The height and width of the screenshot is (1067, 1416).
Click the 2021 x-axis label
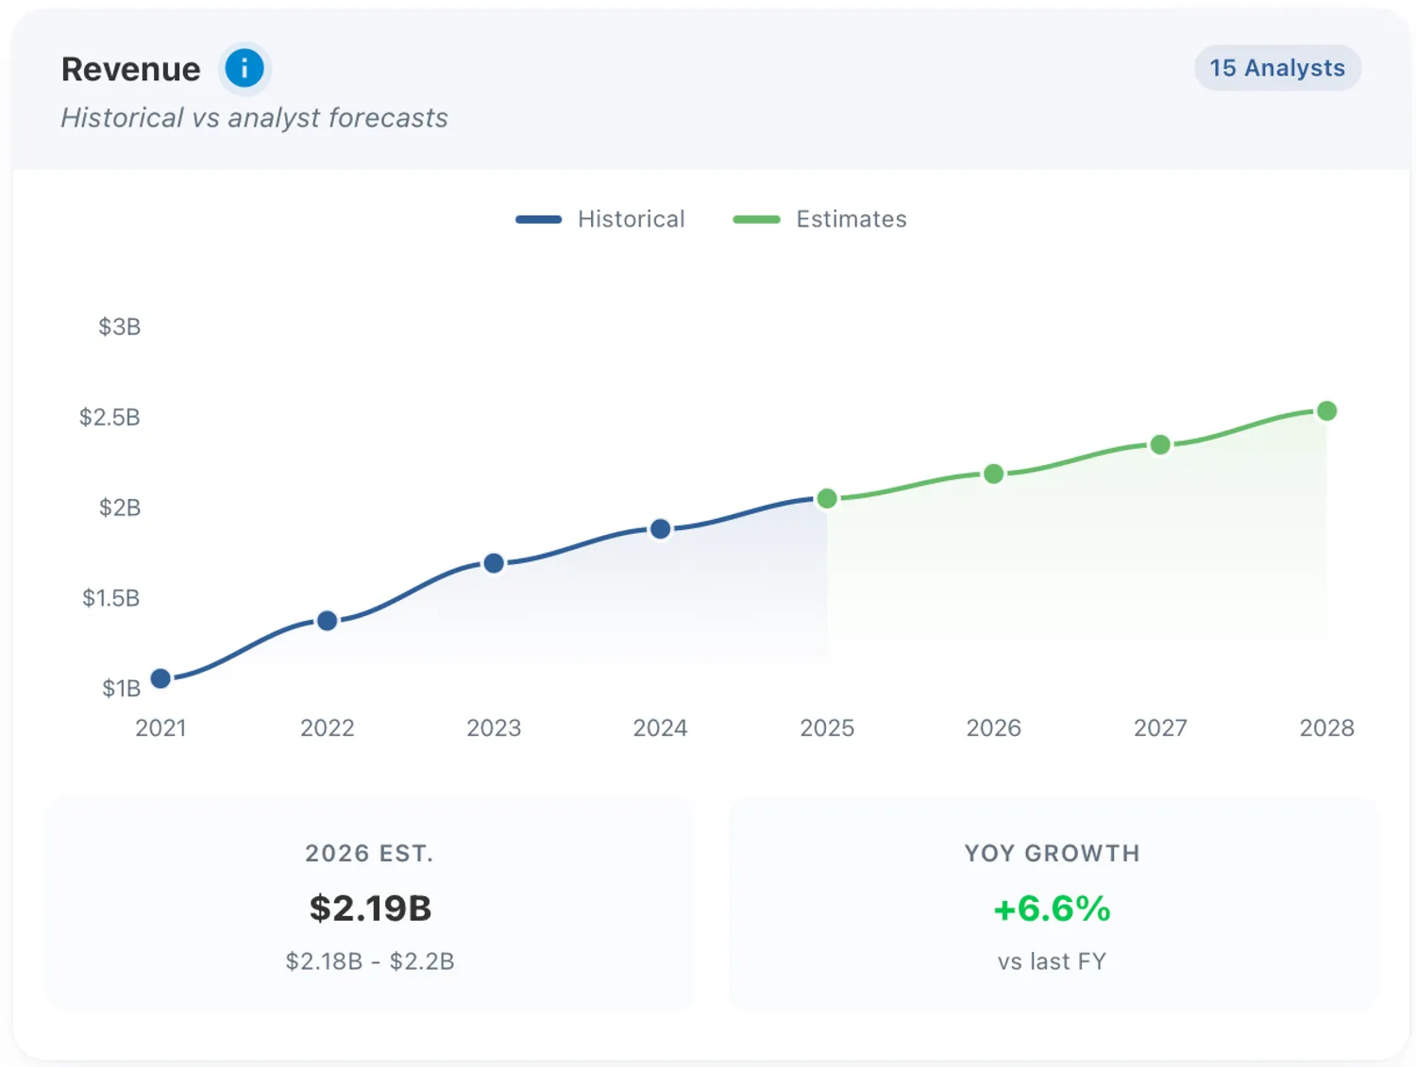[x=160, y=728]
